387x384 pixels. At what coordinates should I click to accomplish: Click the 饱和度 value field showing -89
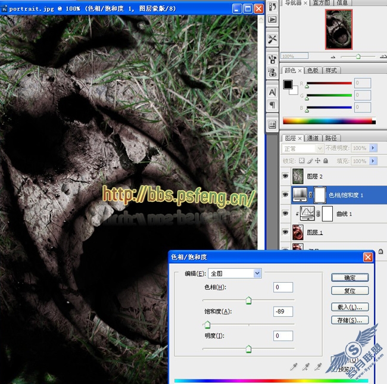(283, 311)
